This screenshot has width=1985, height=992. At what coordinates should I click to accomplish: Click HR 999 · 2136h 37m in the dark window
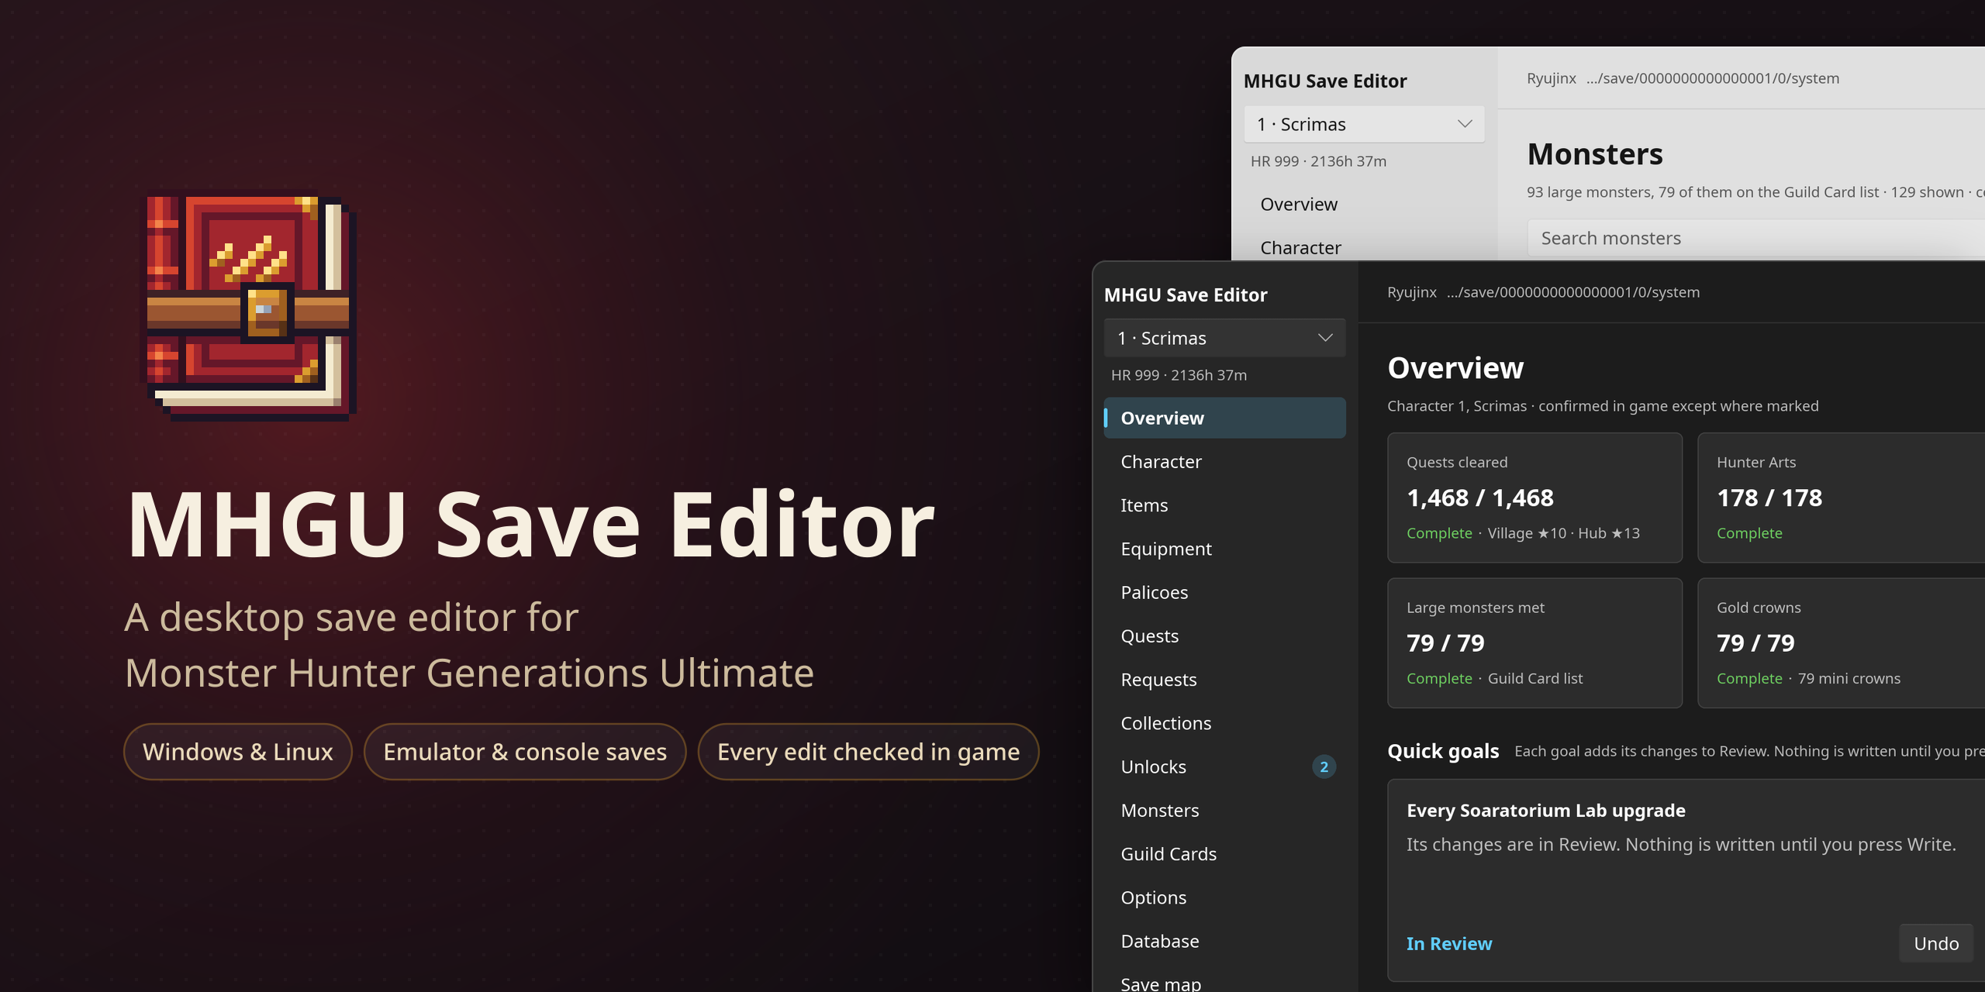click(1179, 375)
